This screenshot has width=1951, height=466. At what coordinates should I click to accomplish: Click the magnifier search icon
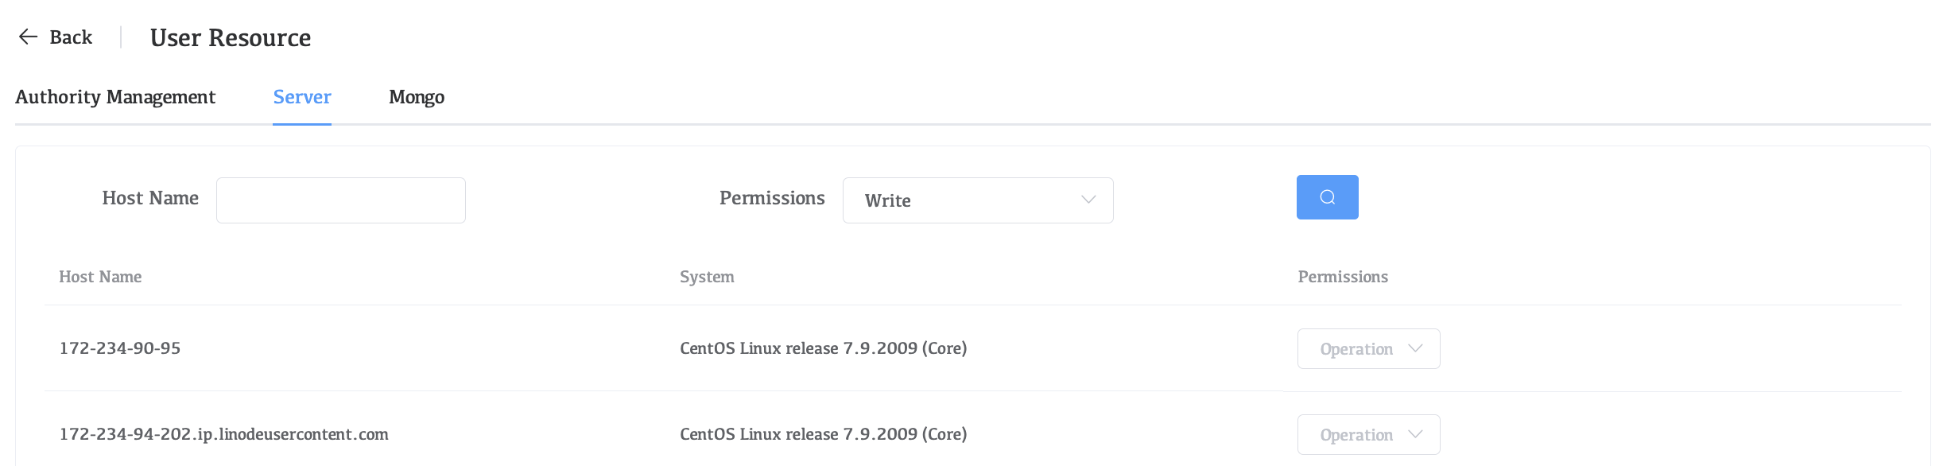[x=1326, y=196]
